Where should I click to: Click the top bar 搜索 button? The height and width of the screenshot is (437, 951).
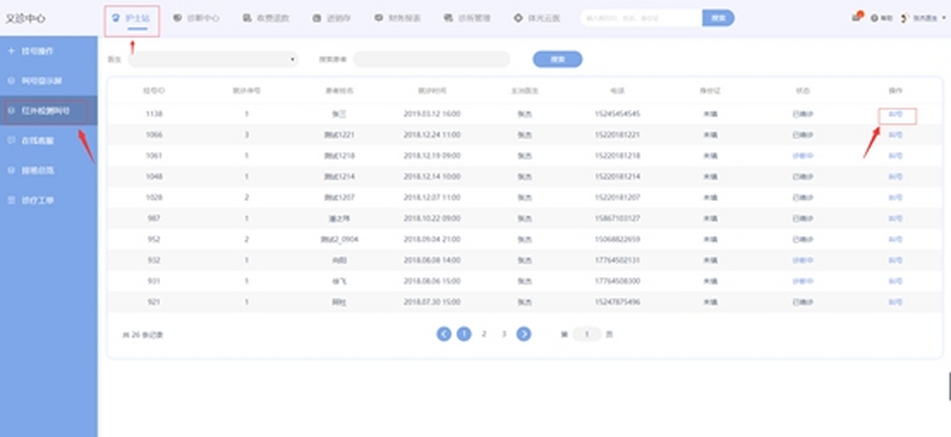coord(718,17)
